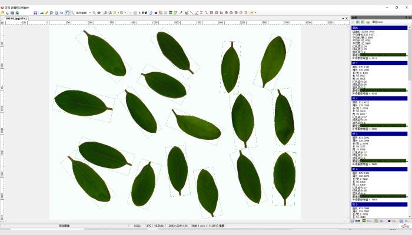Click the Save floppy disk icon

[35, 12]
